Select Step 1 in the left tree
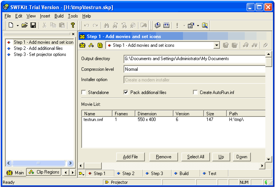The width and height of the screenshot is (276, 188). pos(43,42)
